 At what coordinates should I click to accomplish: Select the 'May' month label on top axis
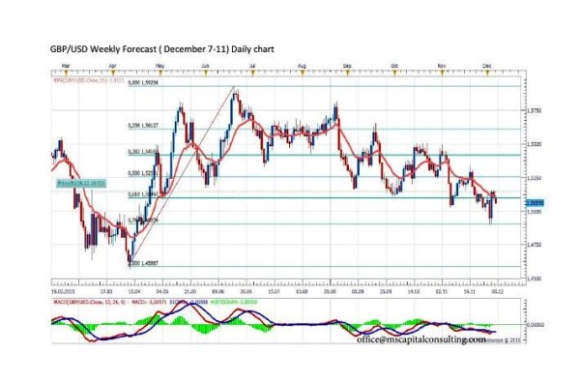[x=159, y=66]
